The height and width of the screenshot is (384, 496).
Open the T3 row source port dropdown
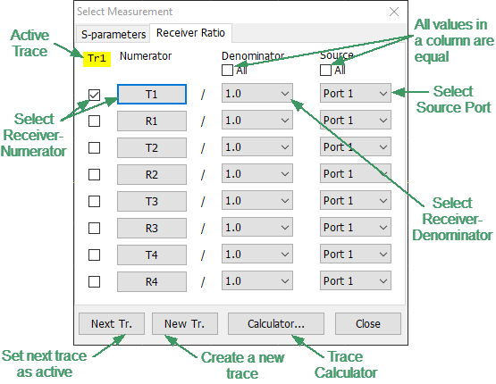click(x=356, y=200)
